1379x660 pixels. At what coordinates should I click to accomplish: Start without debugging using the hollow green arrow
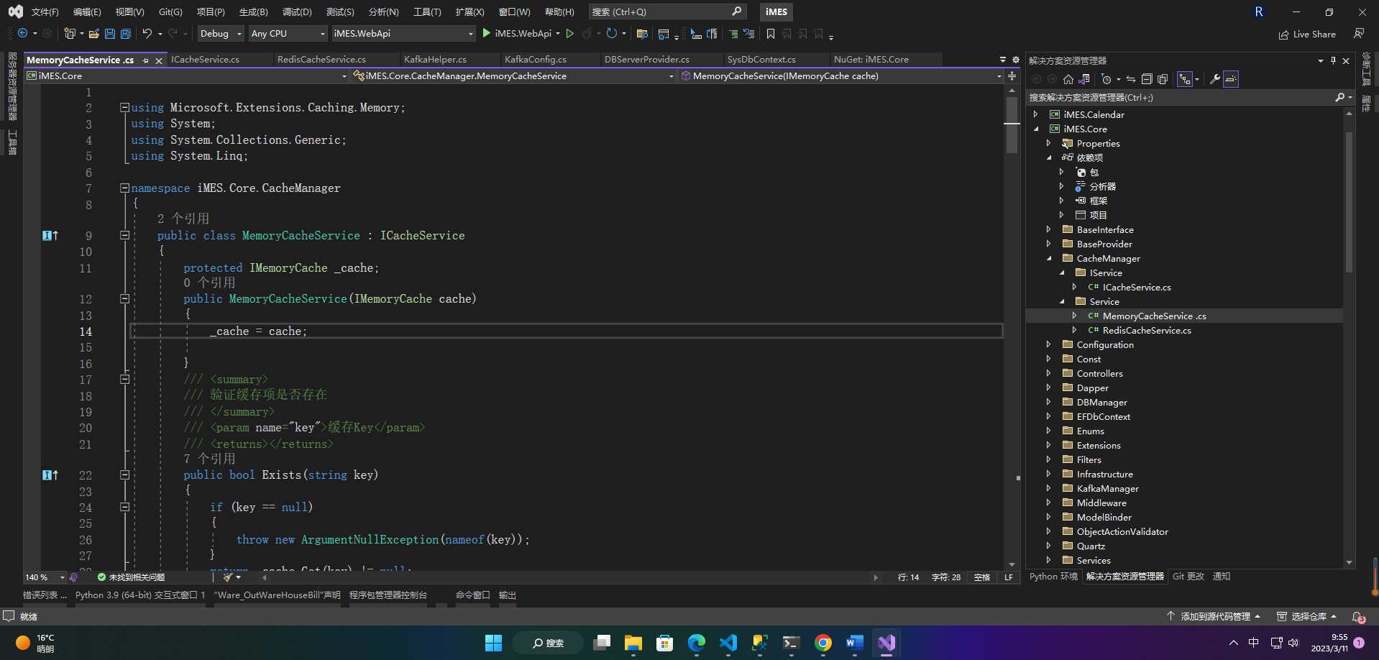[570, 34]
